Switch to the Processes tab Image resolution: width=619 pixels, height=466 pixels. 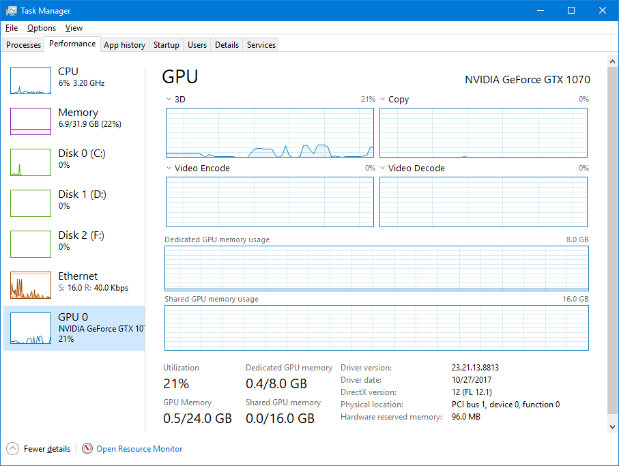click(x=24, y=45)
